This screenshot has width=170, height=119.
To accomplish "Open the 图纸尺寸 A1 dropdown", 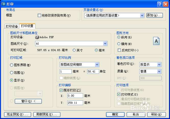I will pos(105,43).
